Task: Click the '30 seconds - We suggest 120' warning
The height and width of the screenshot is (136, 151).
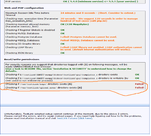Action: [x=99, y=20]
